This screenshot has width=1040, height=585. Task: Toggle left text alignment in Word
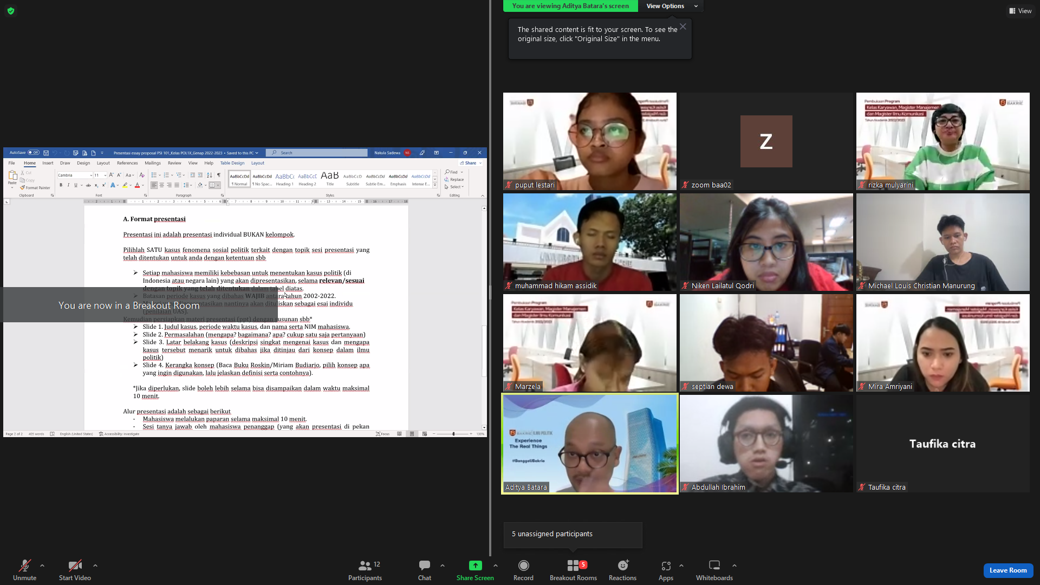[154, 185]
